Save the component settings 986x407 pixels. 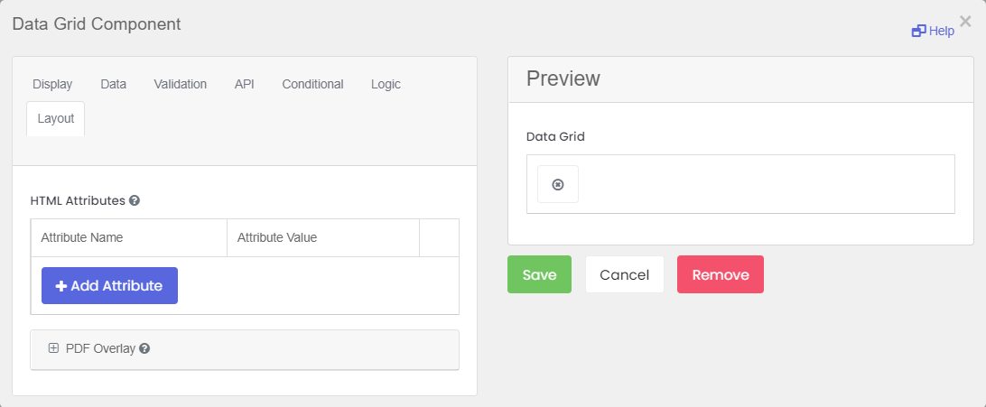(x=539, y=274)
